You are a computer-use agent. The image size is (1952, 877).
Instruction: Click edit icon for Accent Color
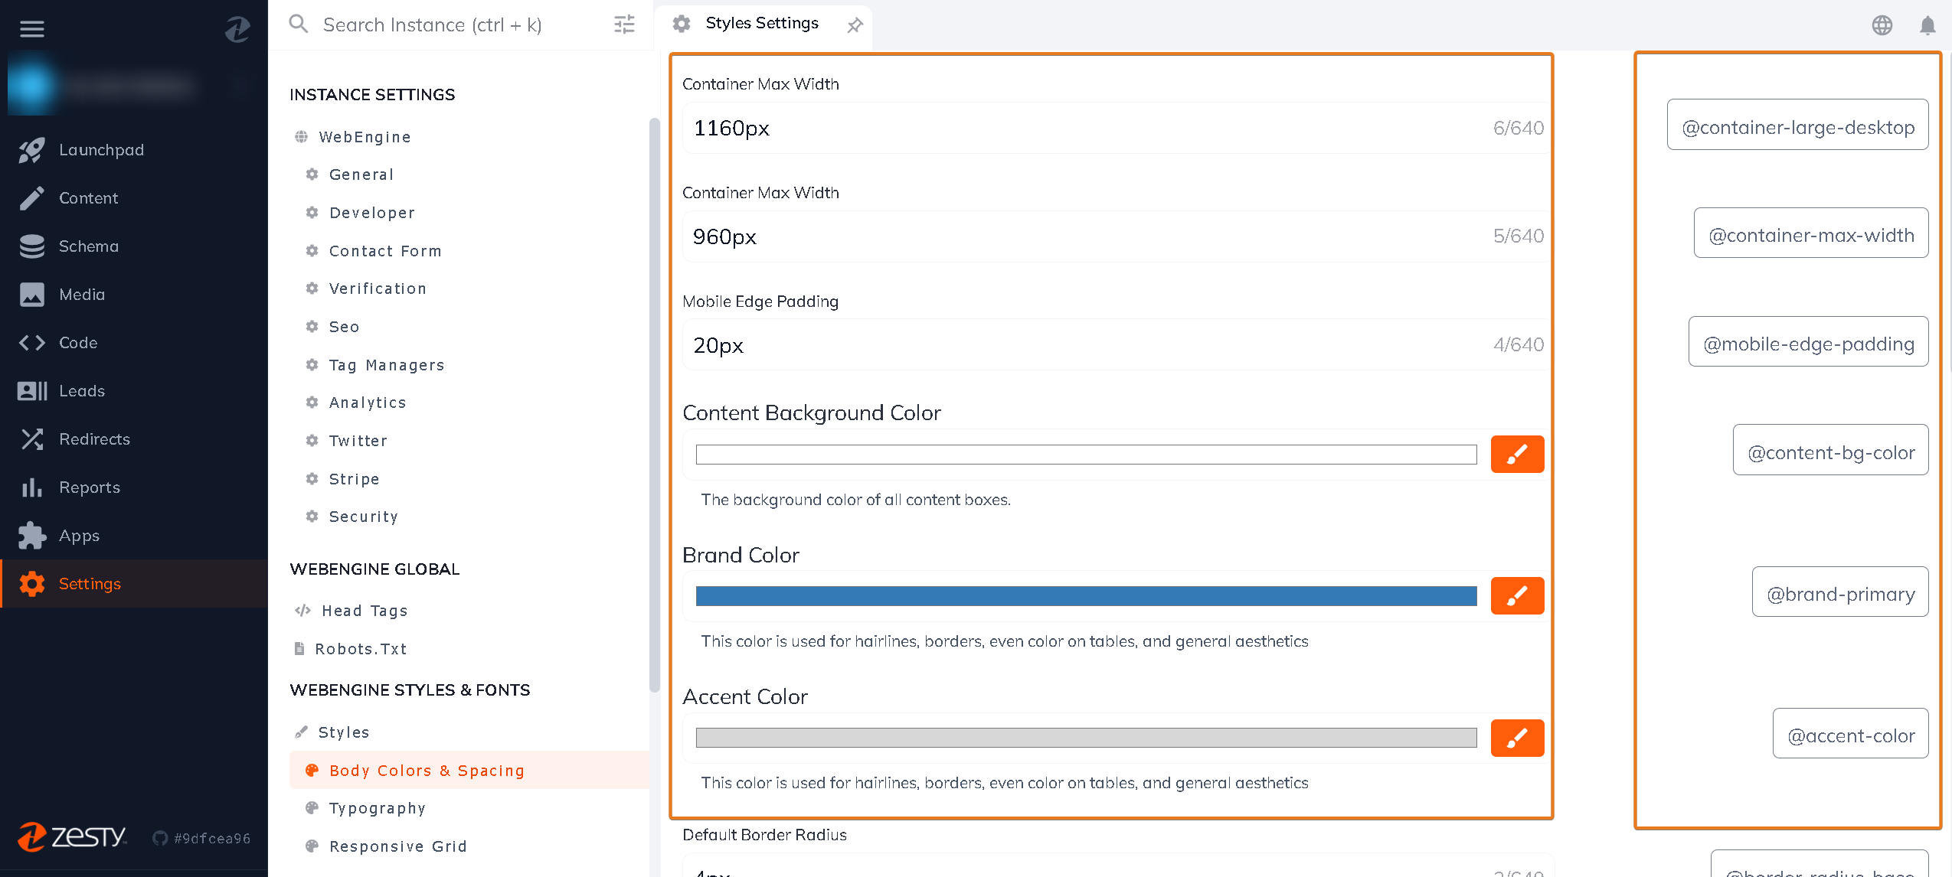(1516, 736)
